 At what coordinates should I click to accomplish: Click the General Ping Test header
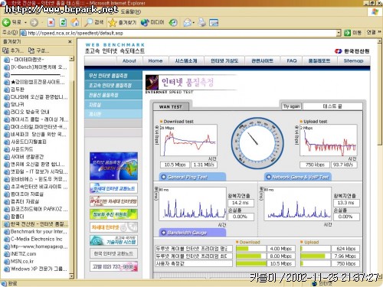193,177
